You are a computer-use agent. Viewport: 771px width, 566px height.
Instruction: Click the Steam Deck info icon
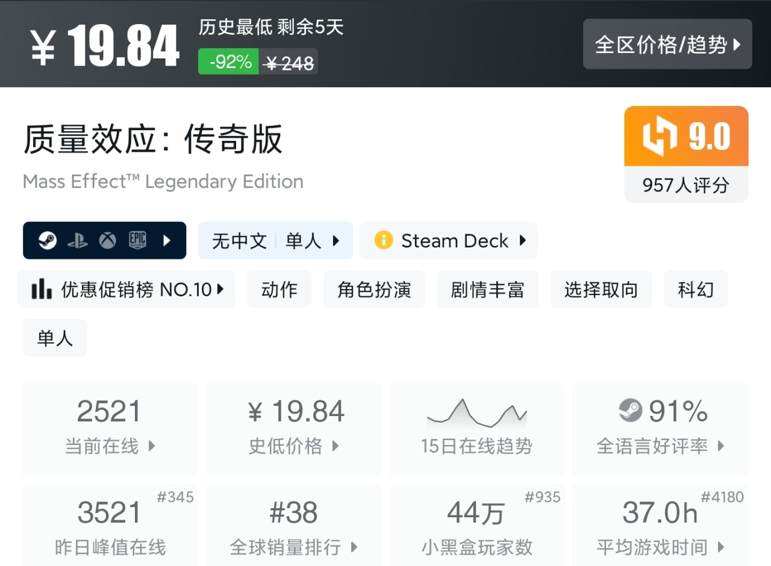(384, 241)
